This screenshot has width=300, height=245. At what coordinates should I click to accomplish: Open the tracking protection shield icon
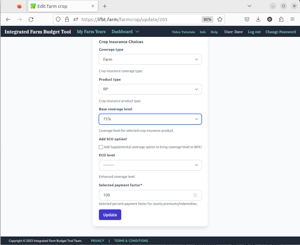tap(58, 19)
